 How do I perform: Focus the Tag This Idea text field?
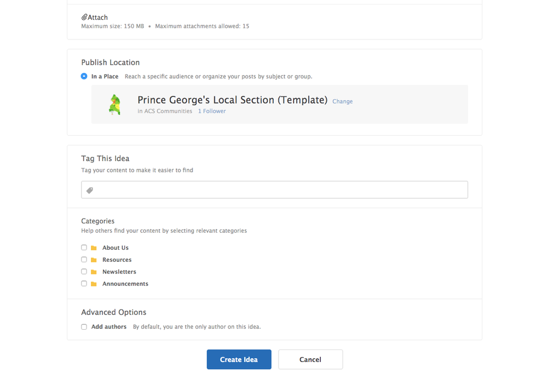click(x=279, y=190)
